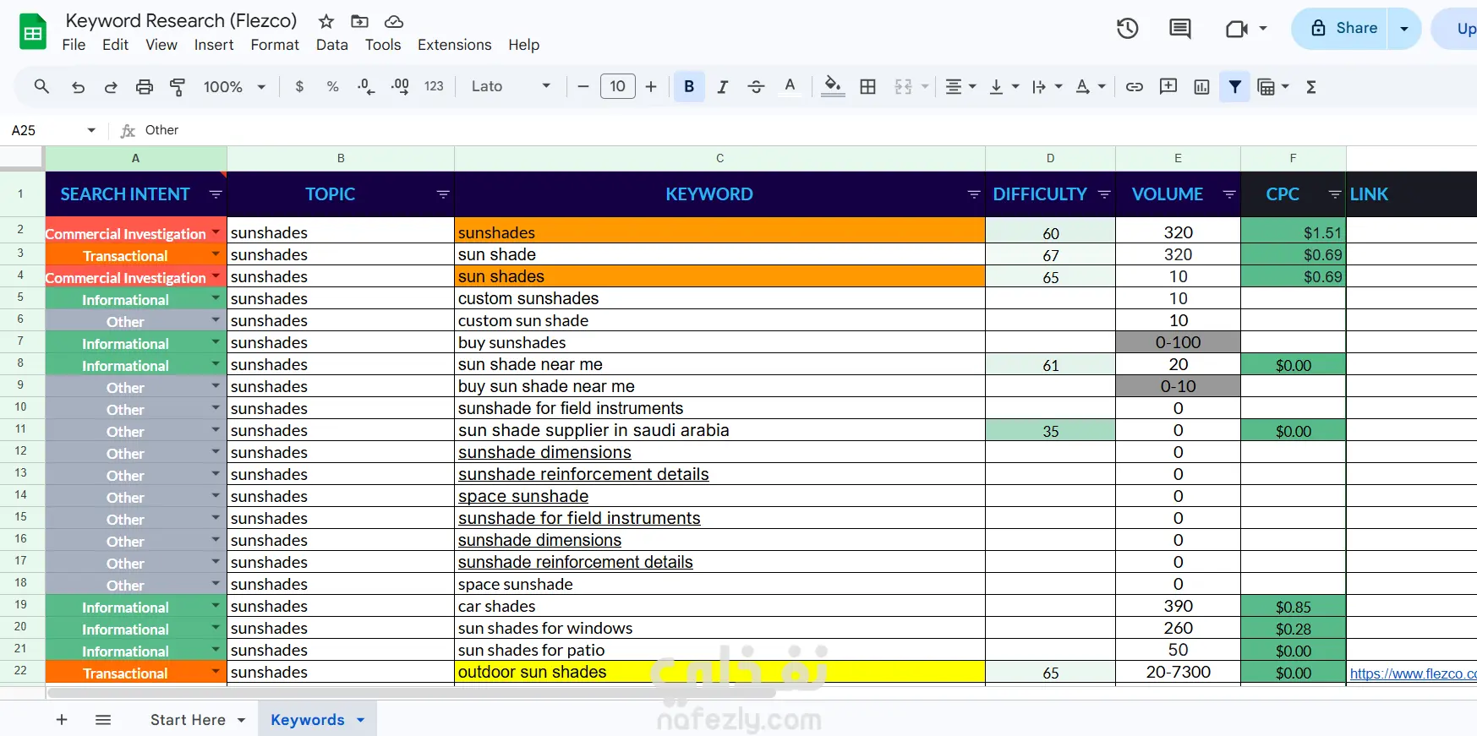Screen dimensions: 1477x736
Task: Add a new sheet with plus
Action: tap(62, 720)
